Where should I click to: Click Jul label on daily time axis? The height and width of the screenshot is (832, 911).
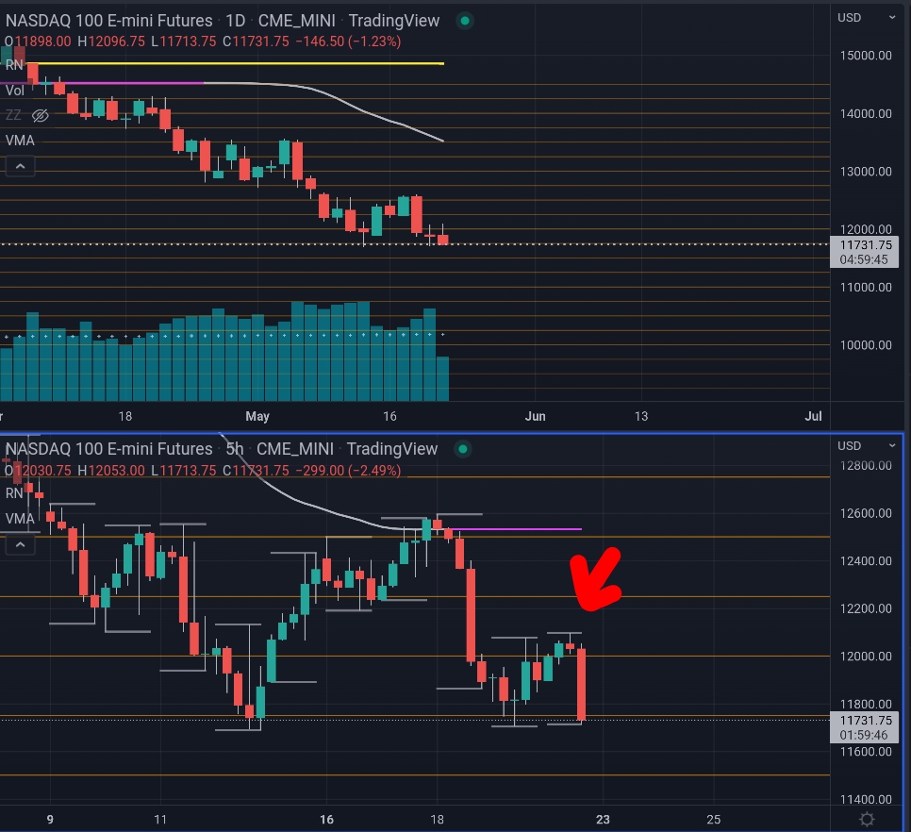813,417
